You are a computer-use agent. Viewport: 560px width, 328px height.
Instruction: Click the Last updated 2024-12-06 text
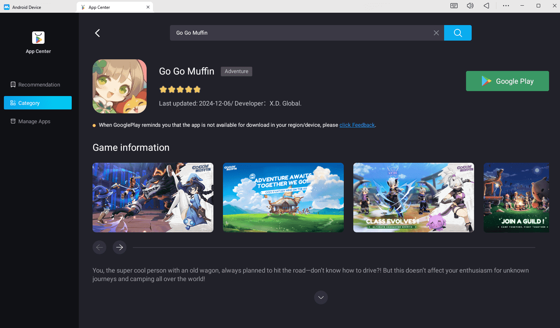(x=195, y=103)
